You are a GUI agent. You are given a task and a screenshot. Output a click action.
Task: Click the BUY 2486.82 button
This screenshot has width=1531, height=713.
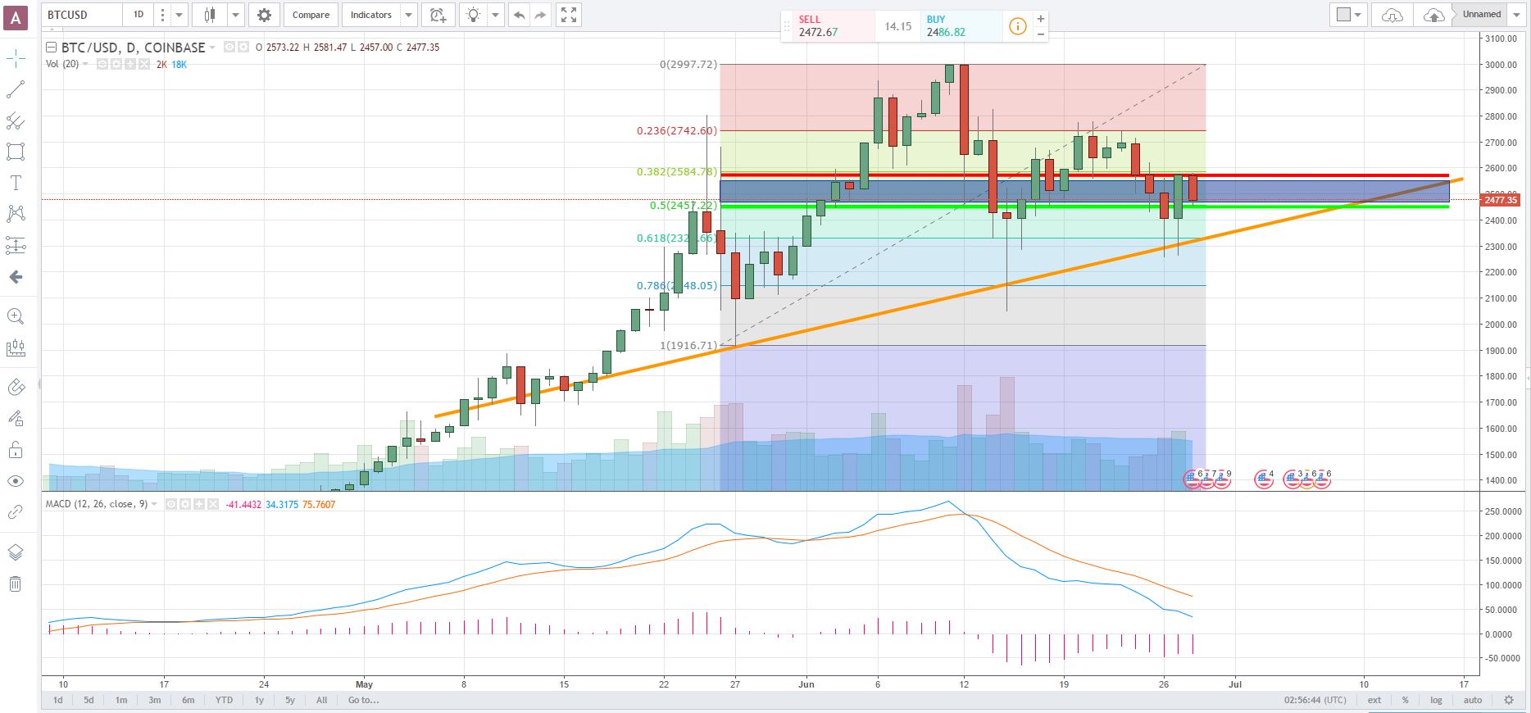[961, 26]
